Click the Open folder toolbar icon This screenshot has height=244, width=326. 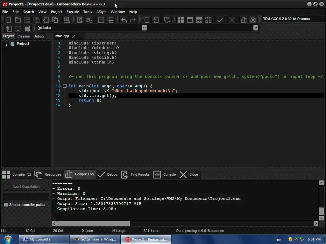tap(18, 20)
